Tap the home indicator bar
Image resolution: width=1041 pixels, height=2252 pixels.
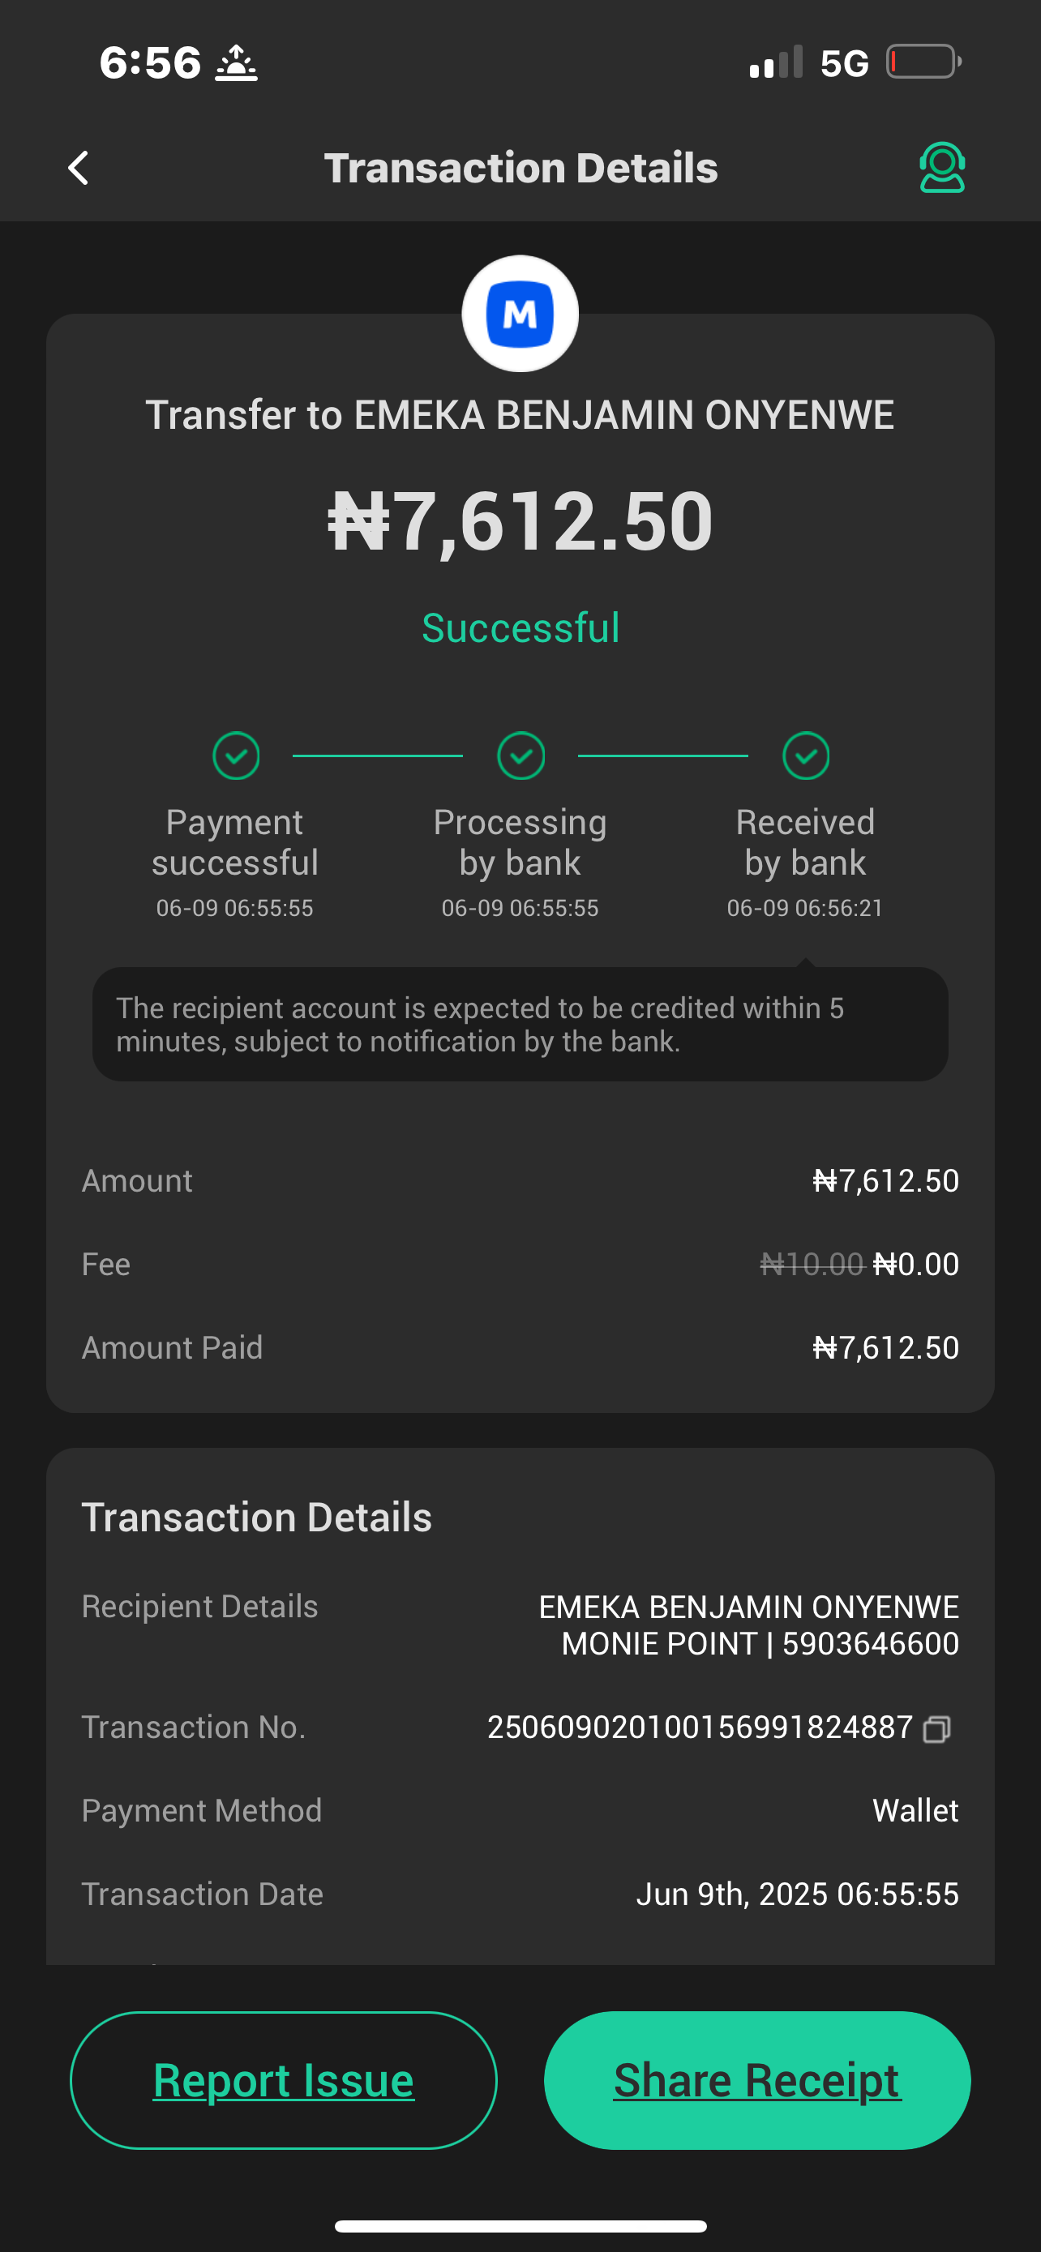tap(520, 2226)
